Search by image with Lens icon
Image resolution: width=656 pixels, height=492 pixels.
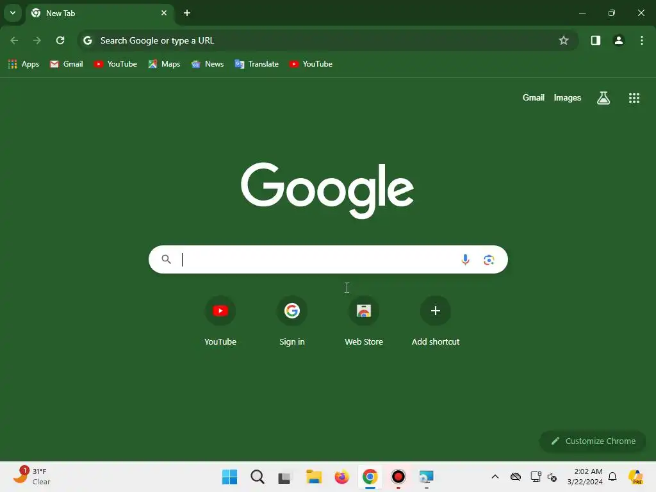pyautogui.click(x=489, y=260)
